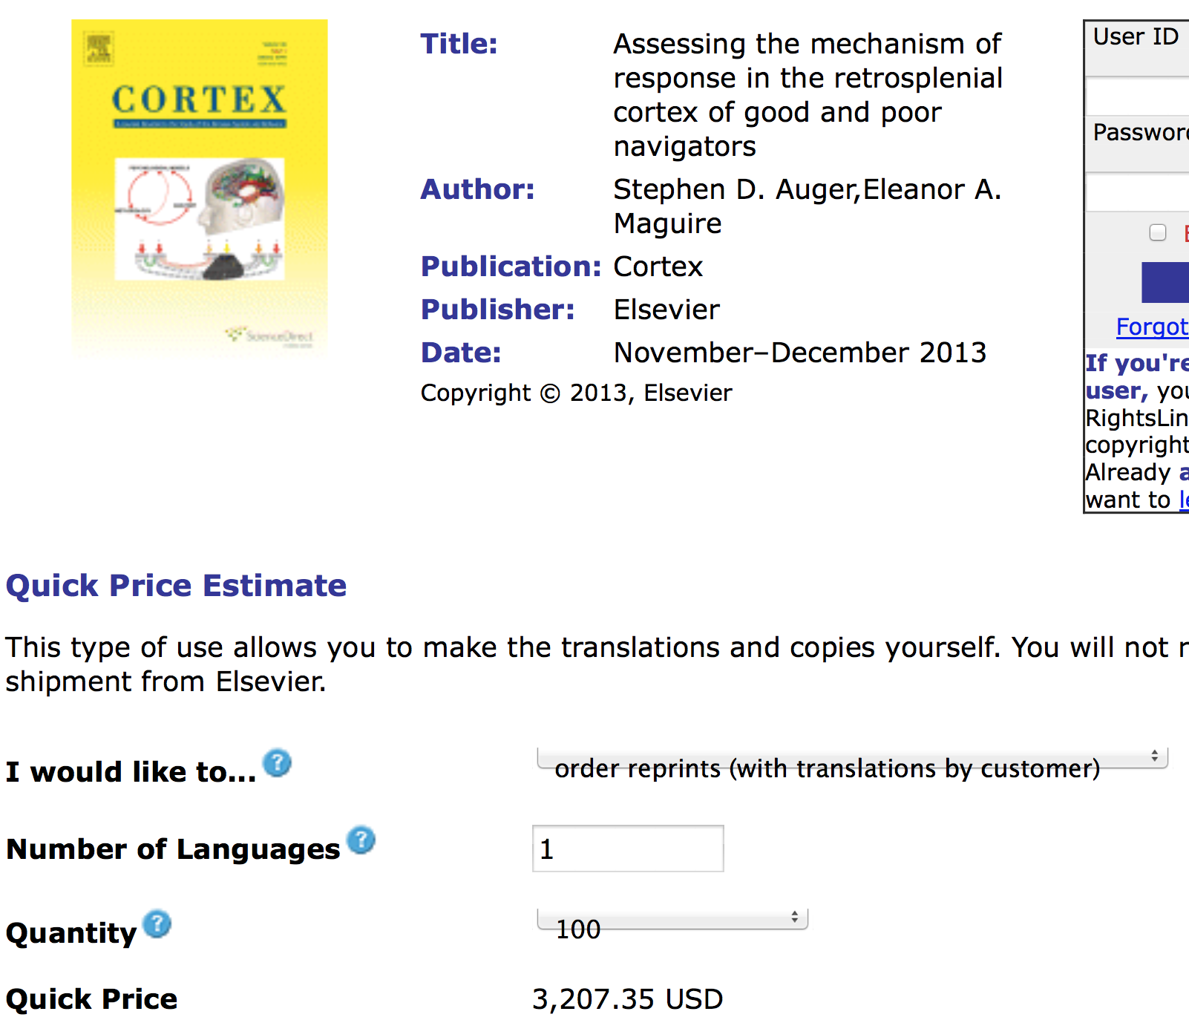Click the author names Auger and Maguire

pyautogui.click(x=807, y=206)
